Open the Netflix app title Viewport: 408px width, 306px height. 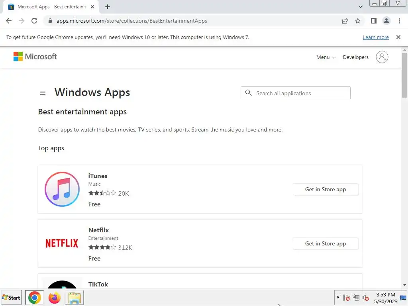[99, 230]
